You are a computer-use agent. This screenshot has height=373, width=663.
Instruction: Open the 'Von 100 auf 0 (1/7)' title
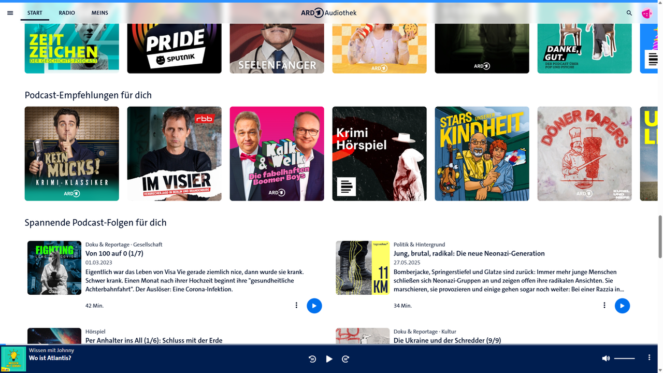pos(114,253)
